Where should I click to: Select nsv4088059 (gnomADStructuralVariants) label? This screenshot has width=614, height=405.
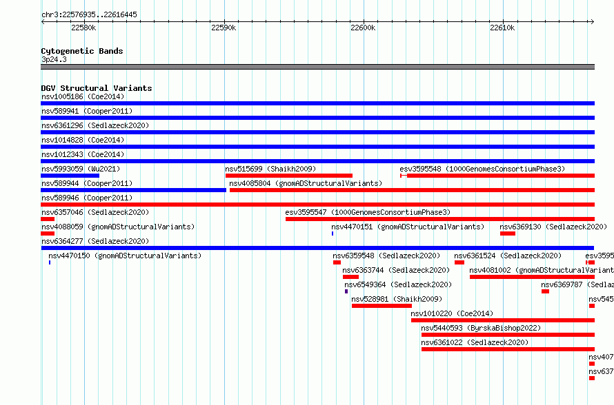tap(118, 227)
